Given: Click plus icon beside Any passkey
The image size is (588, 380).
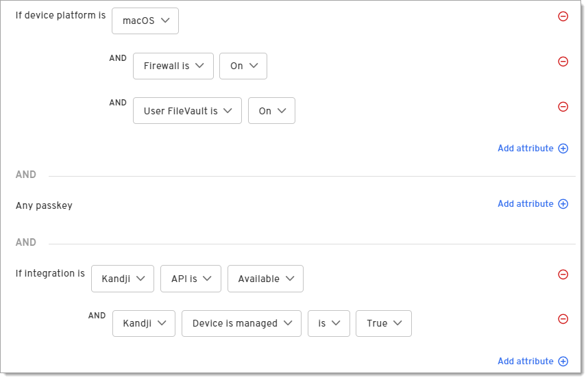Looking at the screenshot, I should pos(563,204).
